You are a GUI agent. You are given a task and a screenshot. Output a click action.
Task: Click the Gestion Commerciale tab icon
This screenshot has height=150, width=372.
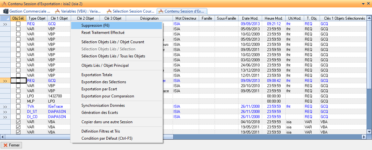click(5, 11)
